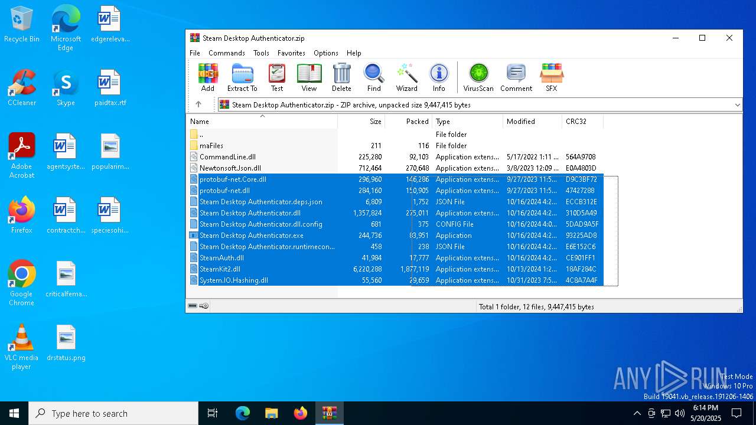Image resolution: width=756 pixels, height=425 pixels.
Task: Open the Favorites menu
Action: [x=291, y=53]
